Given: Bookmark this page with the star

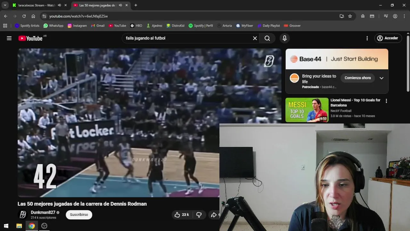Looking at the screenshot, I should click(350, 16).
